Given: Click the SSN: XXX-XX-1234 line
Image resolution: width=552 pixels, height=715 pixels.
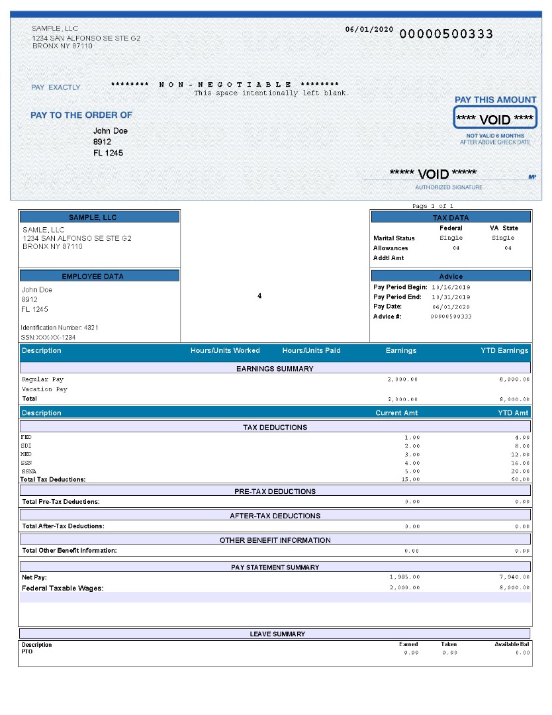Looking at the screenshot, I should [x=48, y=338].
